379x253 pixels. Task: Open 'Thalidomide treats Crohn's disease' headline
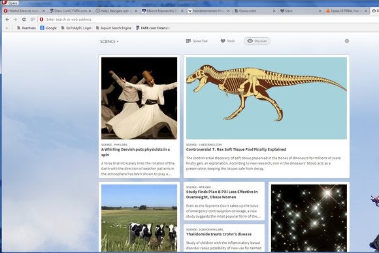(x=219, y=234)
